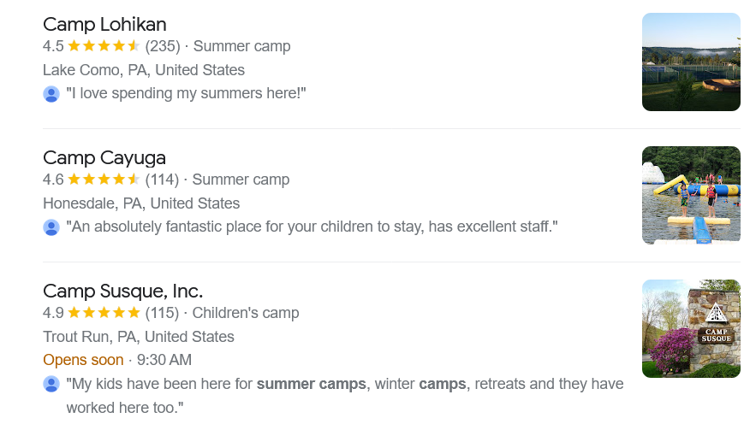
Task: Click reviewer avatar icon under Camp Cayuga
Action: coord(51,227)
